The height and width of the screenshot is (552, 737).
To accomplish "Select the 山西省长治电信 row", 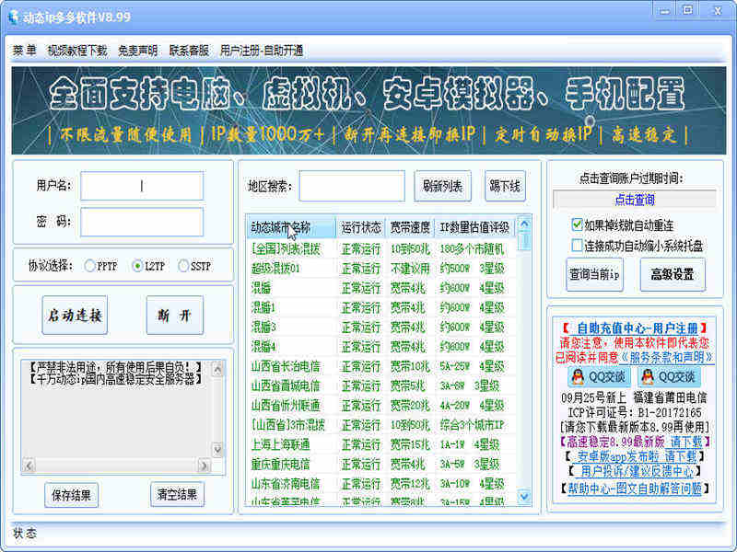I will point(380,366).
